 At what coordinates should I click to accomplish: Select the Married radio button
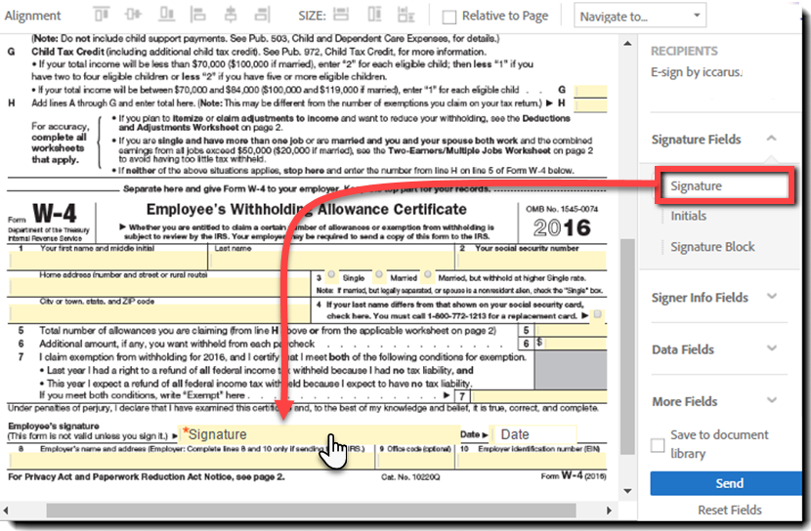click(379, 274)
